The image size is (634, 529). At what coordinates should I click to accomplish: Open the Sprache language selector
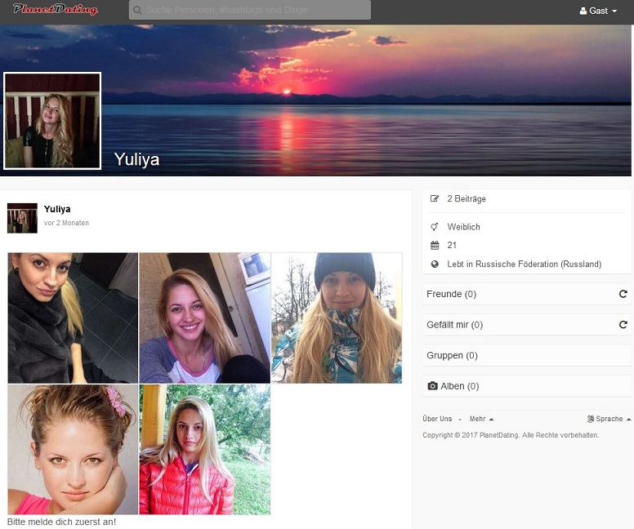[x=609, y=419]
